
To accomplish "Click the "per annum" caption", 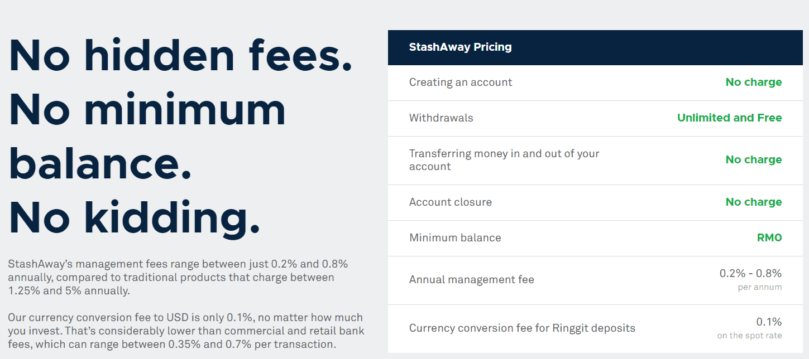I will tap(759, 288).
